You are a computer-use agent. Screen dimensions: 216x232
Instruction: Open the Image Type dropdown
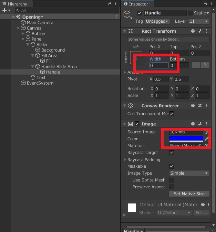189,173
